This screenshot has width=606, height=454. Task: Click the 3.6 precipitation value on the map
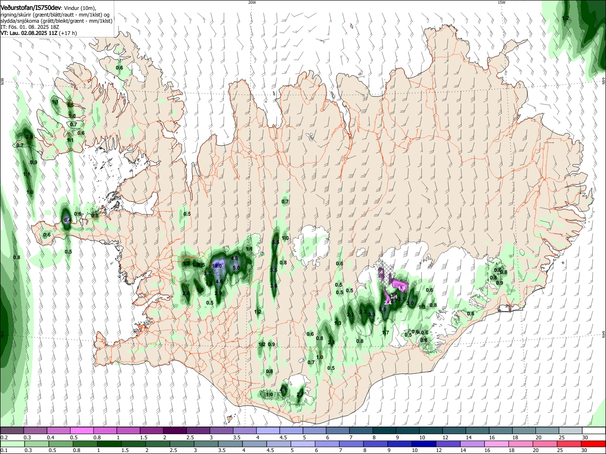tap(274, 286)
